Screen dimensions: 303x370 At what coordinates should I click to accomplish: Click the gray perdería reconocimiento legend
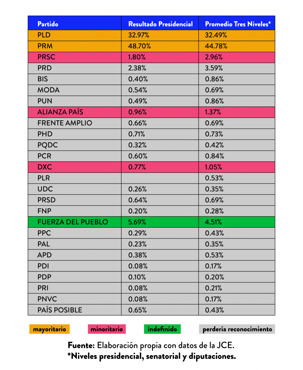237,329
